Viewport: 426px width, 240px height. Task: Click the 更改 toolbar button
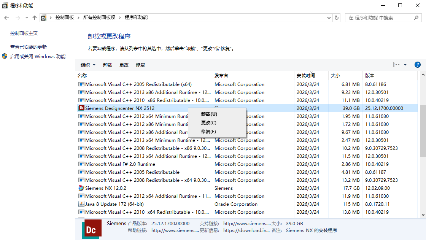[x=124, y=65]
